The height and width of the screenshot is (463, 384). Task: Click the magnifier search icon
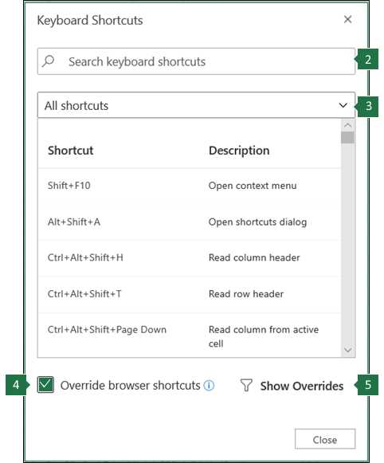click(x=48, y=61)
